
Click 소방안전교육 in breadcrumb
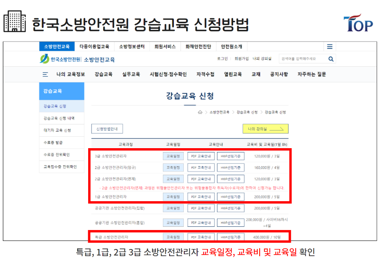point(219,112)
